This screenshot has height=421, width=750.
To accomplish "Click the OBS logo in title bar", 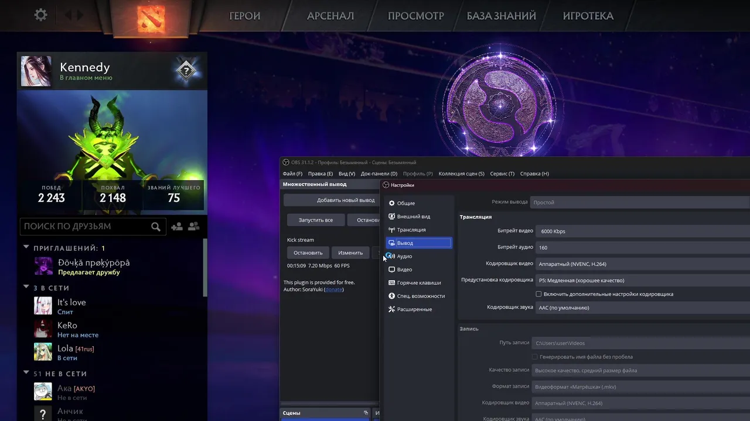I will 286,163.
